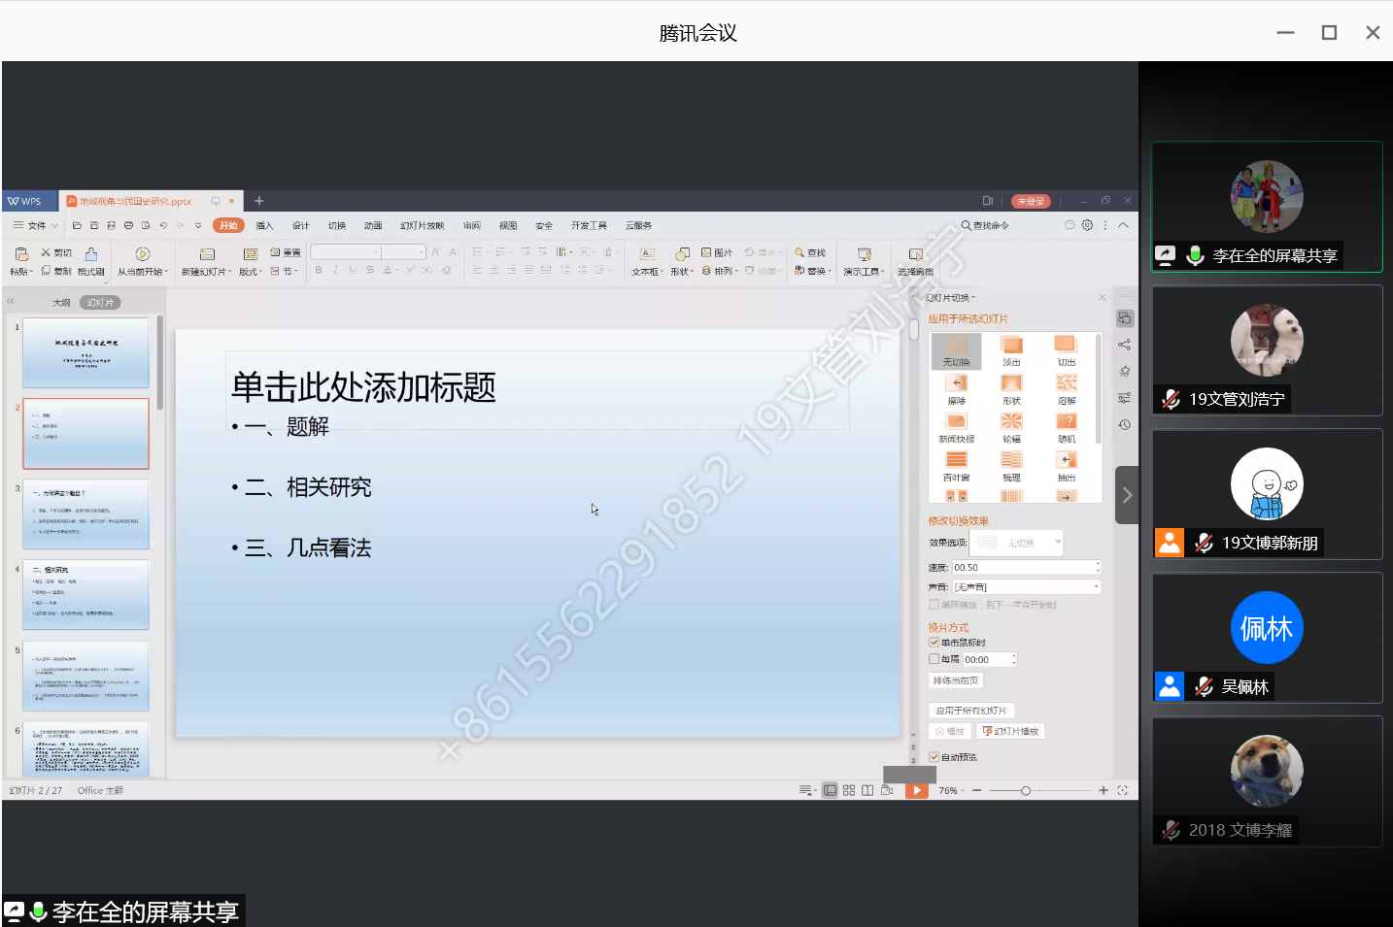This screenshot has width=1393, height=927.
Task: Click the Format Painter (格式刷) icon
Action: click(90, 254)
